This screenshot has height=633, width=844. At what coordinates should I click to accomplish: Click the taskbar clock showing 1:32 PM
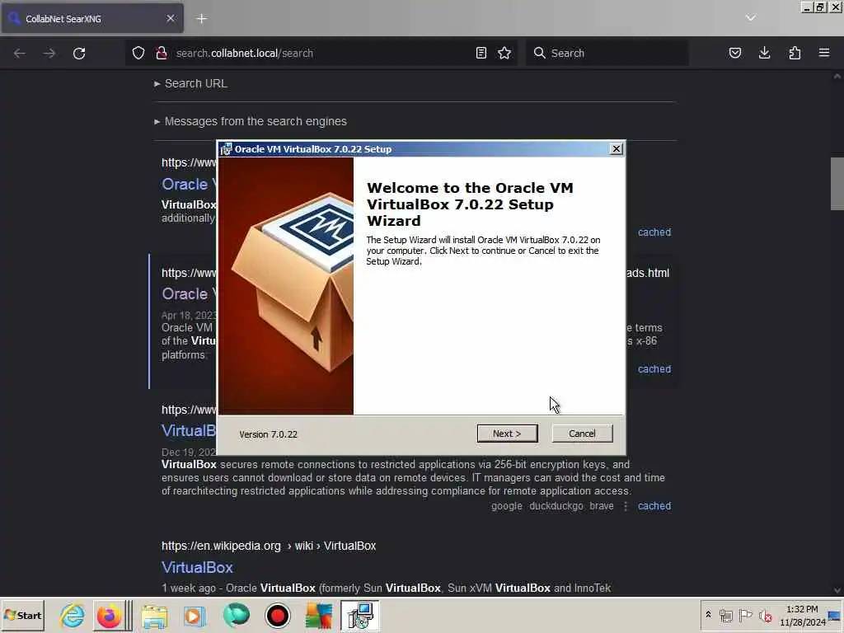[x=802, y=616]
